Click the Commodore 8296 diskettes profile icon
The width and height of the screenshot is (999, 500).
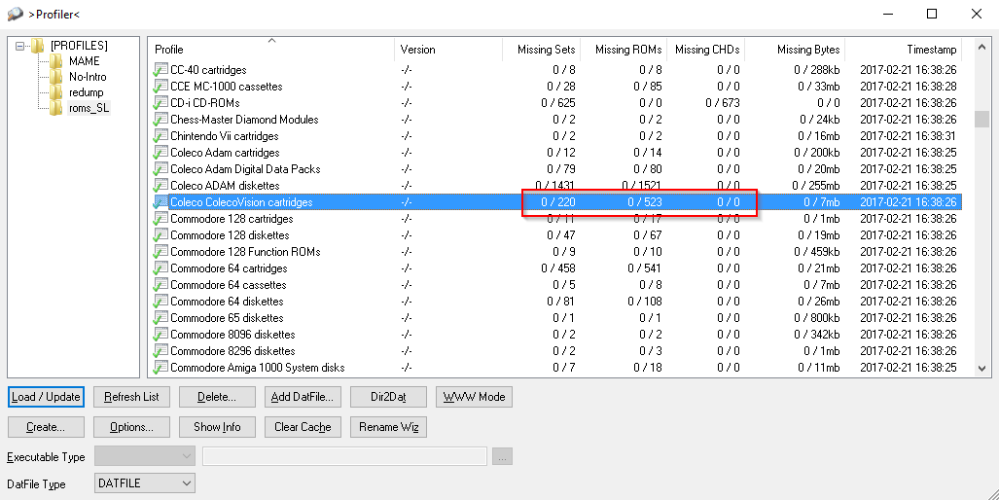(161, 351)
